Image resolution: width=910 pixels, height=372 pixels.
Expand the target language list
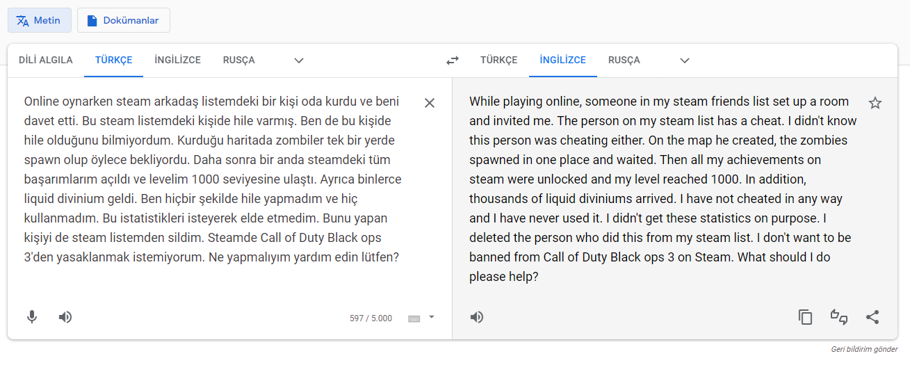[685, 60]
